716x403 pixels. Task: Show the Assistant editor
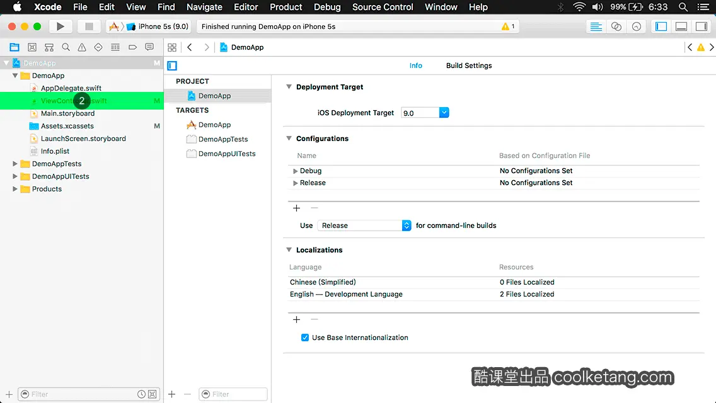click(x=616, y=26)
